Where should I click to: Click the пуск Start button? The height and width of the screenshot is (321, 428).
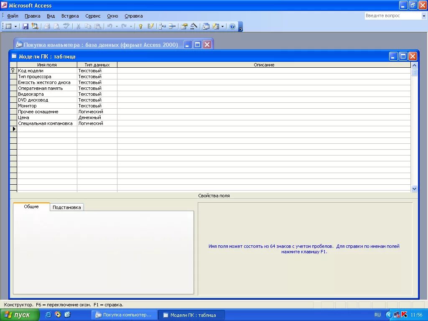(x=19, y=315)
